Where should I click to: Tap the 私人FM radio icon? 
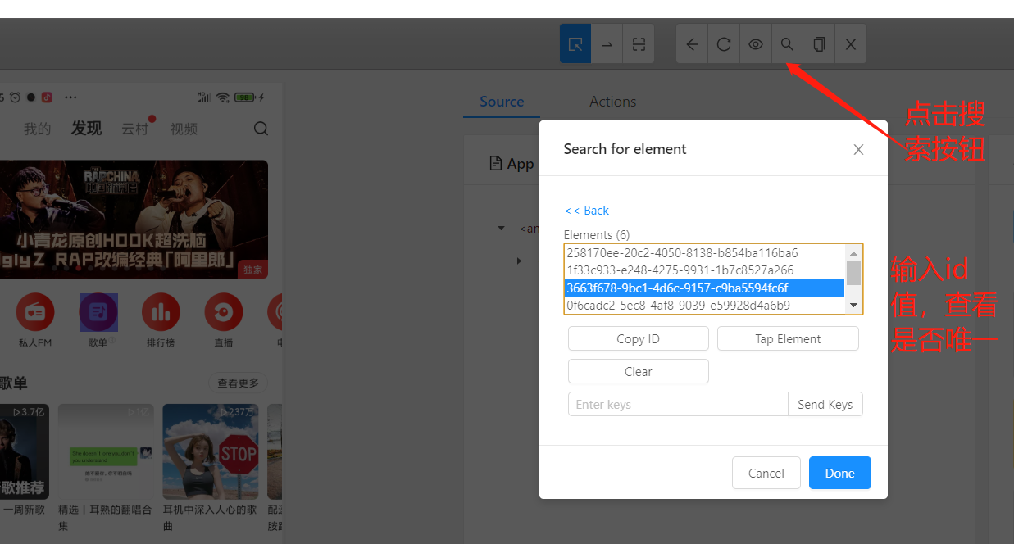click(x=35, y=312)
